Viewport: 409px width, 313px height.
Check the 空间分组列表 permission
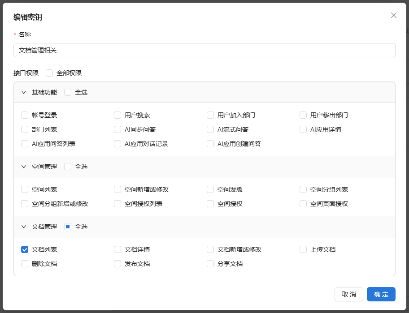tap(303, 189)
